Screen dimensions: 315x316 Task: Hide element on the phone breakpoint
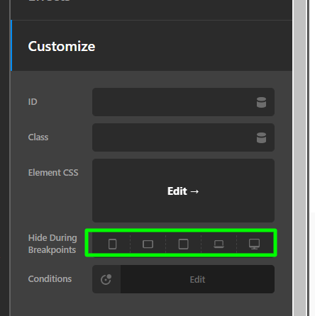pyautogui.click(x=112, y=244)
